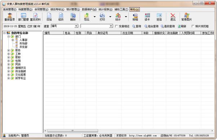Image resolution: width=218 pixels, height=140 pixels.
Task: Open 背景图片 background picture setting
Action: click(x=187, y=17)
